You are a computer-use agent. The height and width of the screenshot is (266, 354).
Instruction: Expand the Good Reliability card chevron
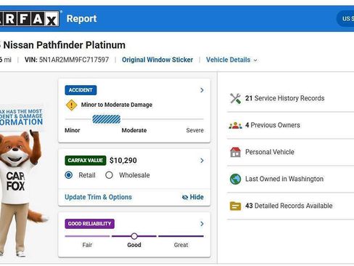click(x=202, y=224)
